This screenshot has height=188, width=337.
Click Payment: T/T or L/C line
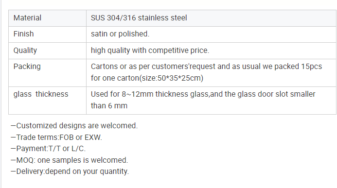point(48,149)
